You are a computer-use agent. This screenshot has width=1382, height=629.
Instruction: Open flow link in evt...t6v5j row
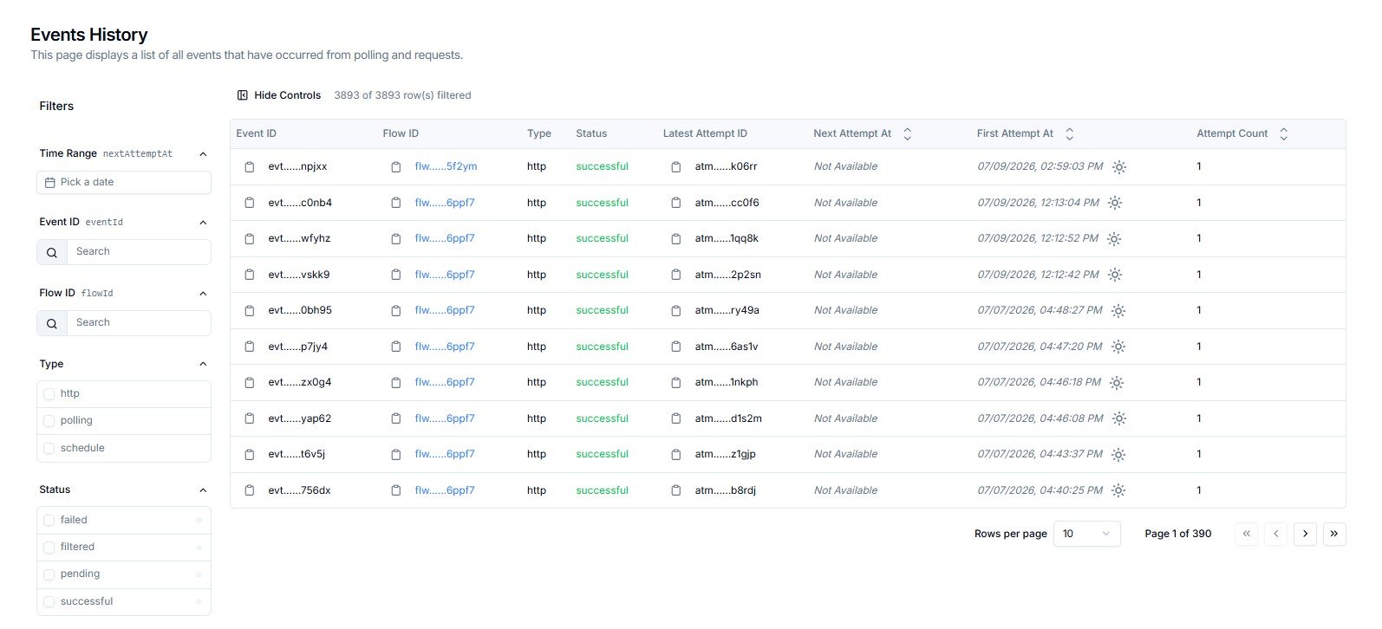point(445,454)
